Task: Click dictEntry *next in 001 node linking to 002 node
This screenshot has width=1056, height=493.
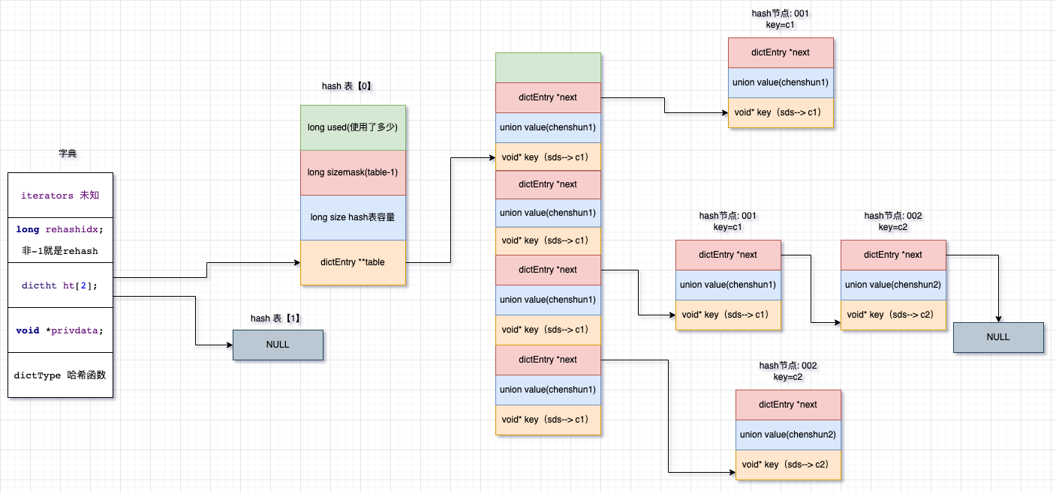Action: point(728,255)
